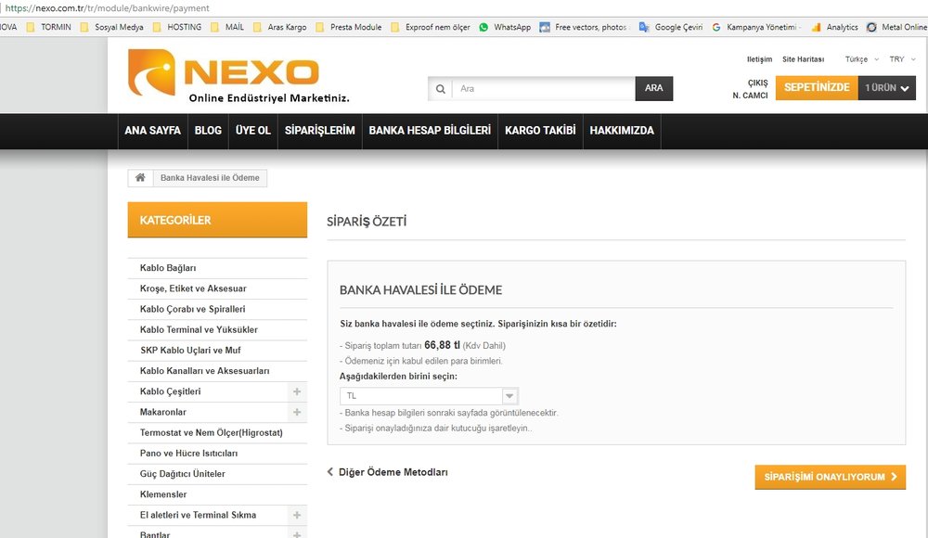The image size is (928, 538).
Task: Click the home icon in the breadcrumb
Action: point(140,177)
